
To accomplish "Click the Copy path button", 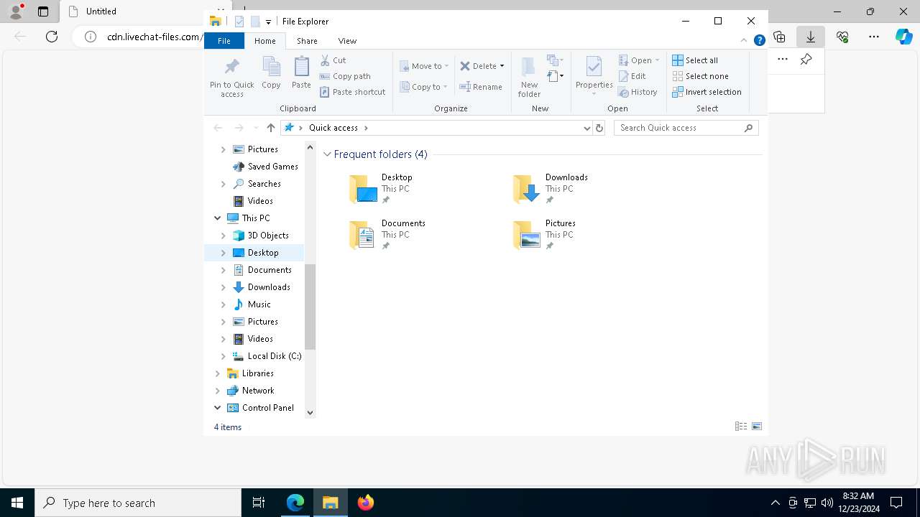I will (345, 76).
